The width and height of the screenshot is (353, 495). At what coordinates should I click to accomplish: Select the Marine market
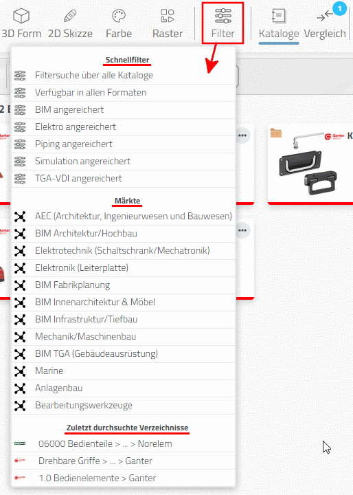point(124,371)
